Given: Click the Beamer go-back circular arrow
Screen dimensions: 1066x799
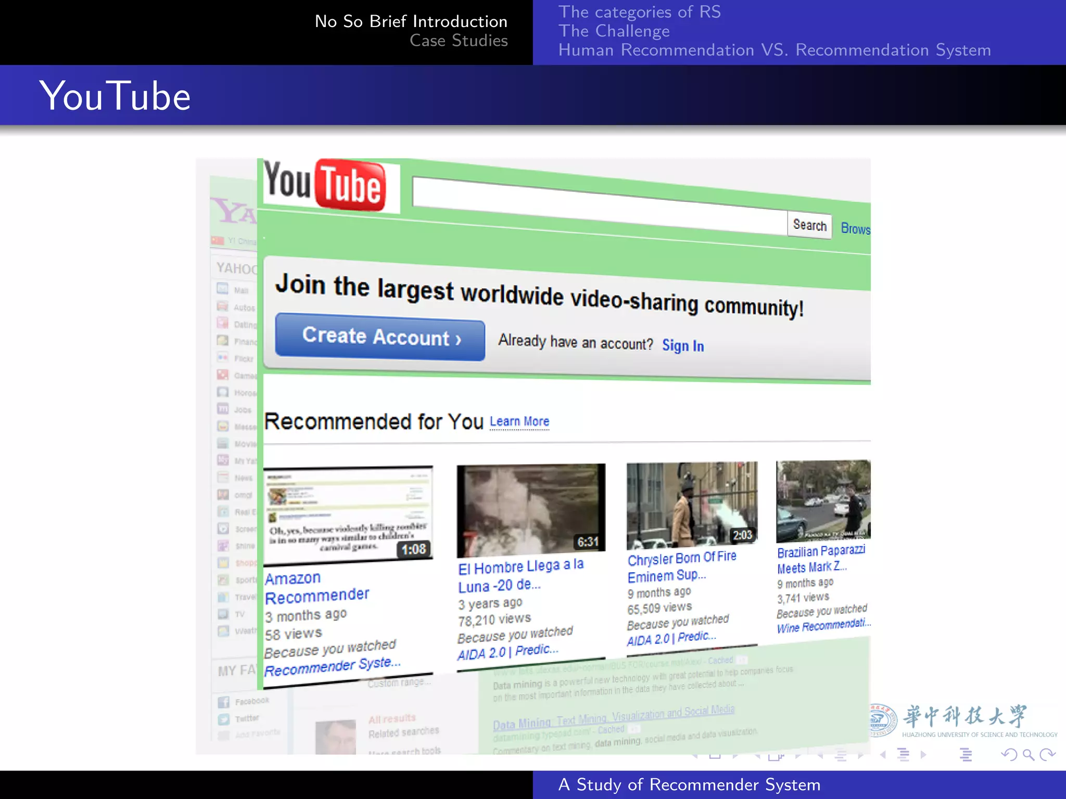Looking at the screenshot, I should click(x=1009, y=755).
